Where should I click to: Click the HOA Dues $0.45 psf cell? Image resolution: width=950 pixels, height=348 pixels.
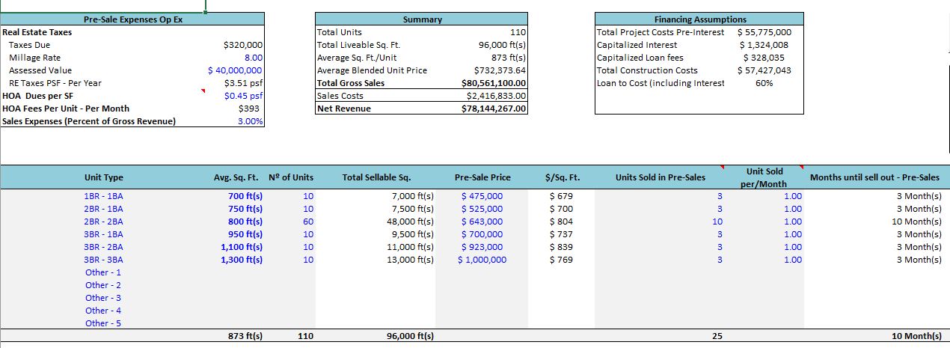[x=244, y=96]
